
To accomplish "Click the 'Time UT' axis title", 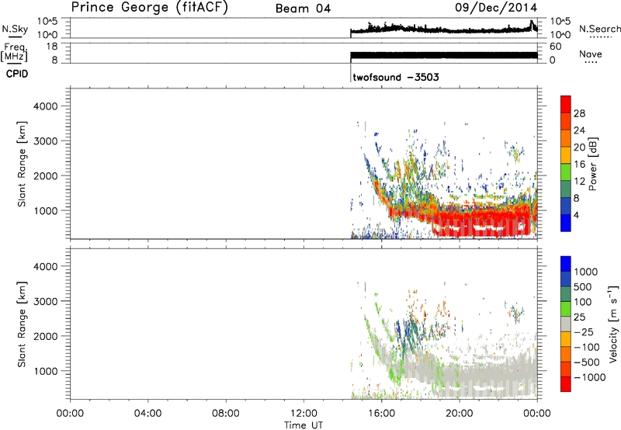I will point(304,425).
